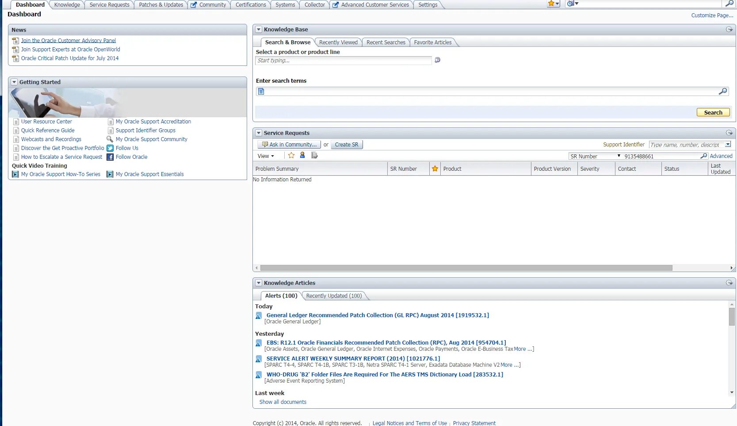Open the Collector tab

(314, 5)
